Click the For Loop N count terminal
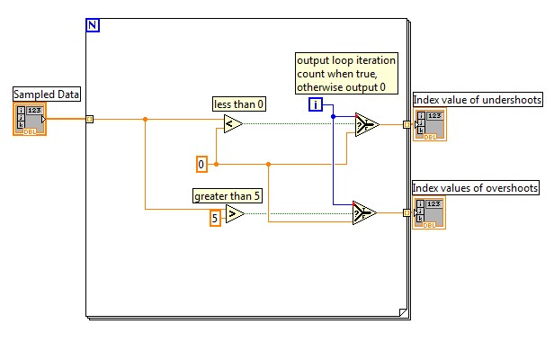 click(x=93, y=25)
